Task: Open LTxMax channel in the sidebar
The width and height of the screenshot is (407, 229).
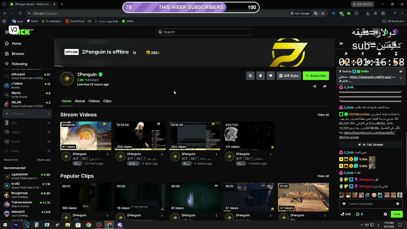Action: (27, 86)
